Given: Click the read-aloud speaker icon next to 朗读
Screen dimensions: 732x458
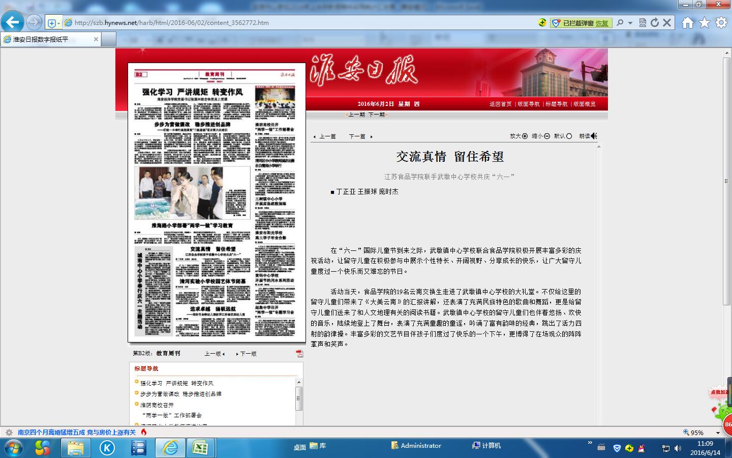Looking at the screenshot, I should click(594, 136).
